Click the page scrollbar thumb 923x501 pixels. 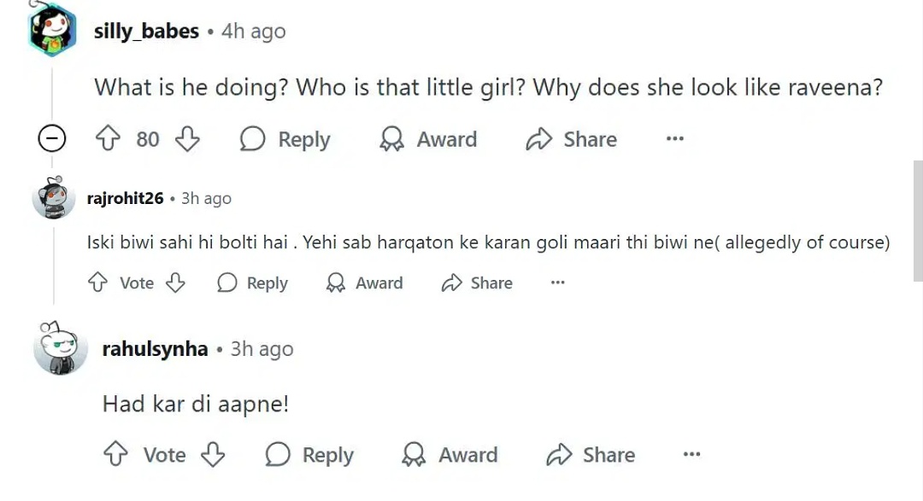(x=918, y=220)
